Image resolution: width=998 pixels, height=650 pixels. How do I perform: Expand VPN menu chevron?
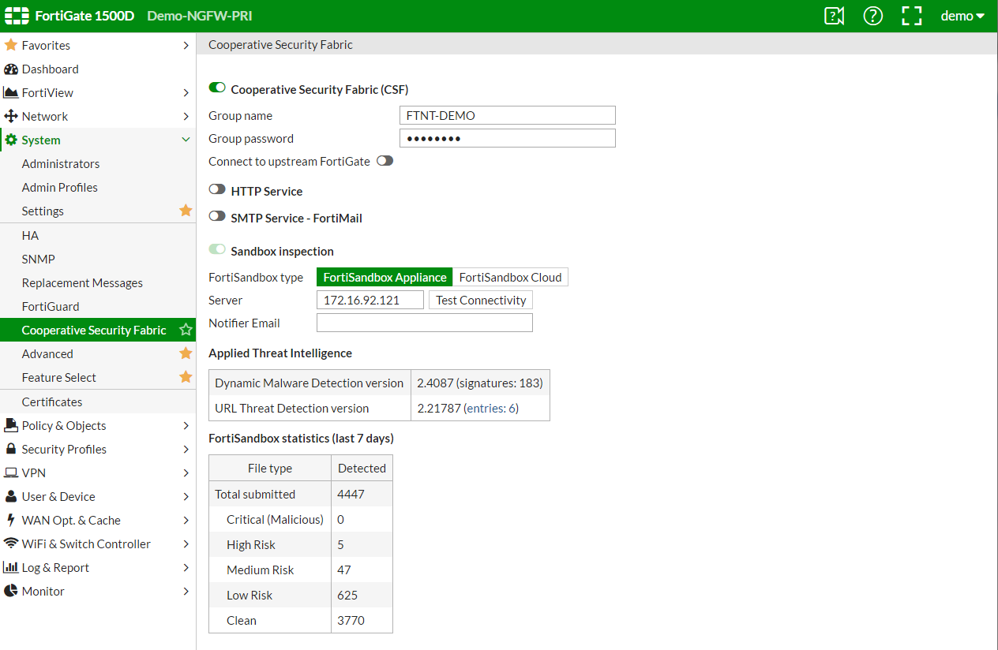click(186, 473)
